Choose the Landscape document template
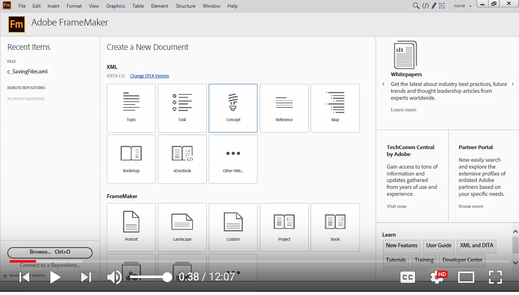Image resolution: width=519 pixels, height=295 pixels. [x=182, y=227]
